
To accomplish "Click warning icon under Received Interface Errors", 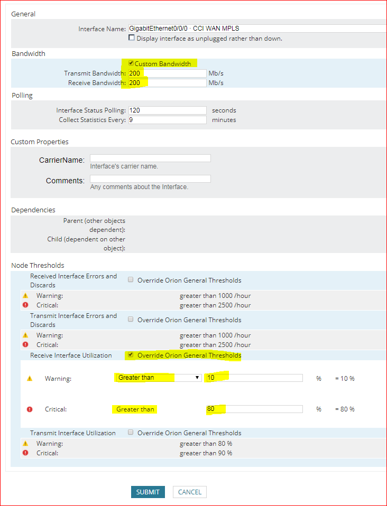I will coord(25,296).
